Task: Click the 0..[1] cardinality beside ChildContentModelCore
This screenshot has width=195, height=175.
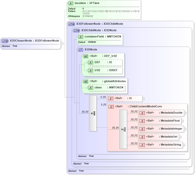Action: [103, 104]
